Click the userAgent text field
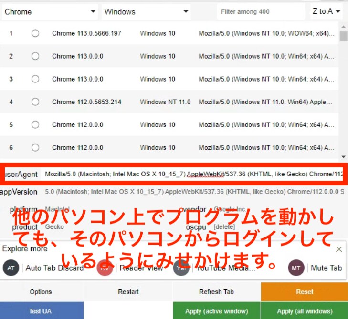The image size is (348, 319). point(193,174)
